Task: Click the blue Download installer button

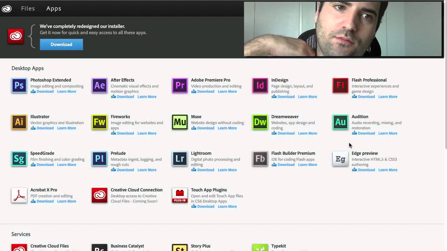Action: click(61, 44)
